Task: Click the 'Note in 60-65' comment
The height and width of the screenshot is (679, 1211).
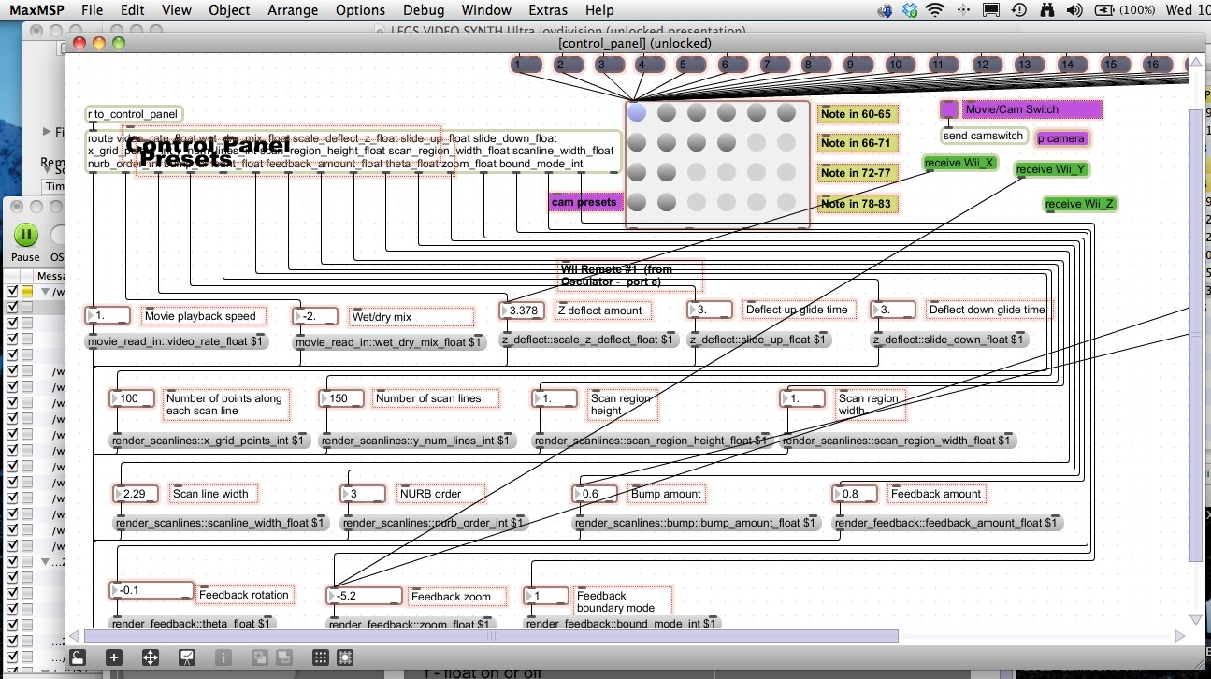Action: tap(858, 114)
